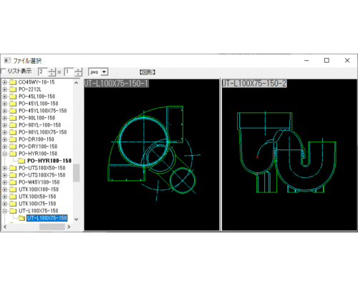Screen dimensions: 358x286
Task: Click the PO-45L100-150 folder icon
Action: point(13,97)
